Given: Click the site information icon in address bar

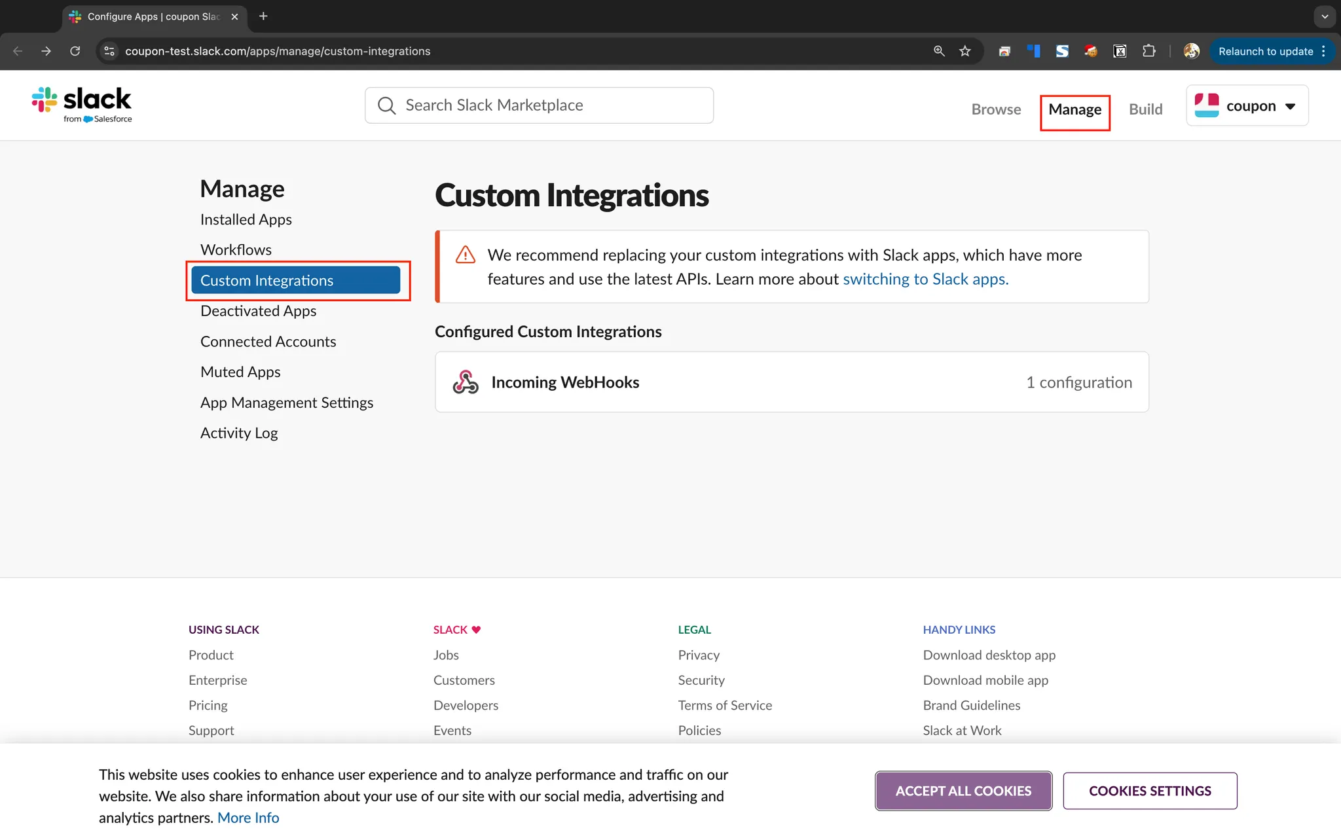Looking at the screenshot, I should [x=109, y=51].
